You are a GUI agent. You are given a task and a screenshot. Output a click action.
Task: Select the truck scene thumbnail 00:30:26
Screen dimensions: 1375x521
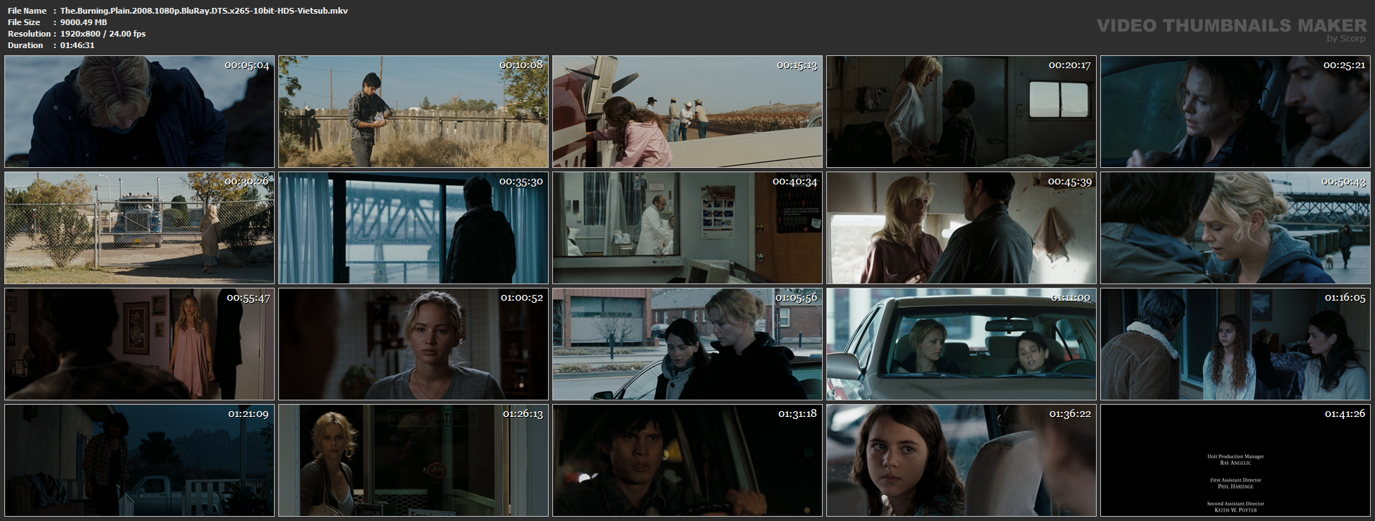tap(139, 227)
